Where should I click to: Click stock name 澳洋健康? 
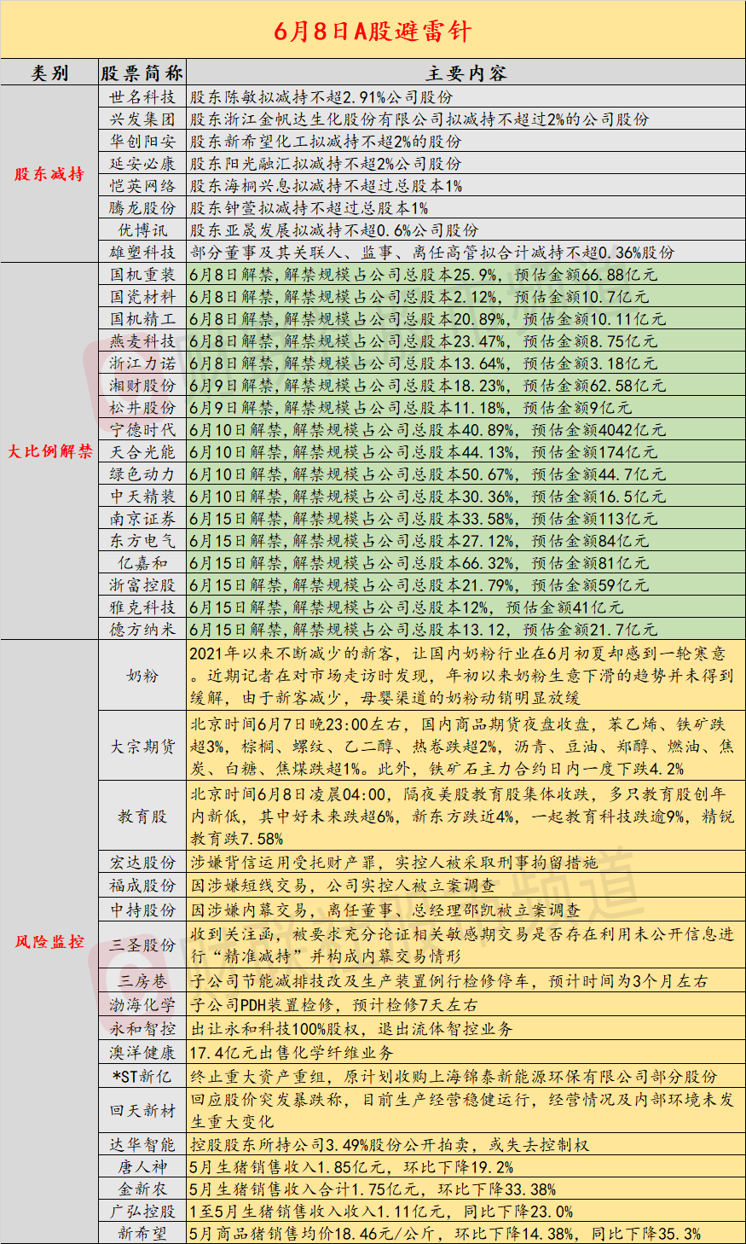142,1053
